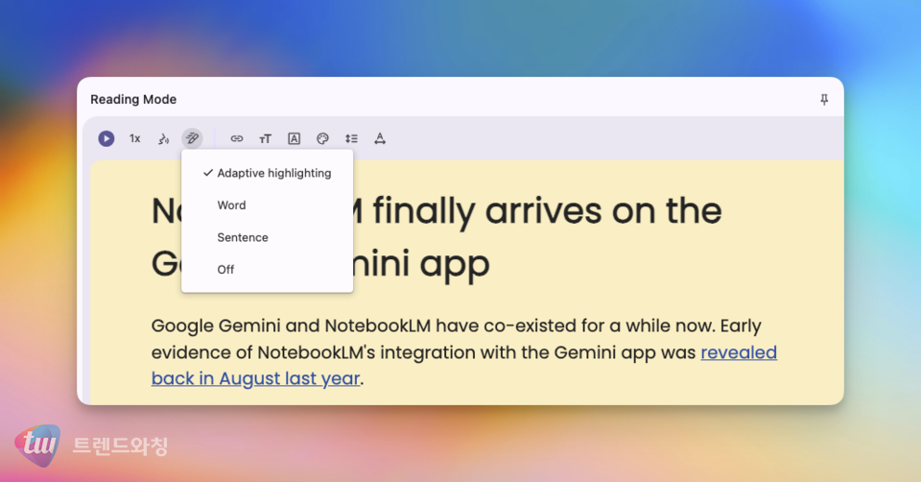Open the letter spacing options
Image resolution: width=921 pixels, height=482 pixels.
pyautogui.click(x=380, y=138)
